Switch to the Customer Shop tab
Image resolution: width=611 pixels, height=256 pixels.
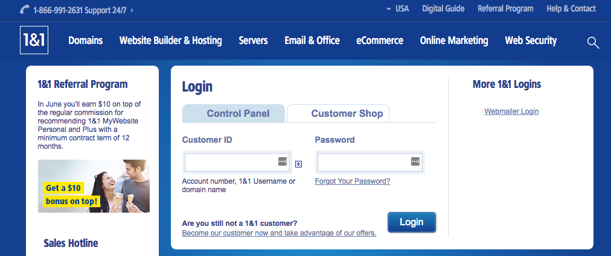click(x=338, y=114)
